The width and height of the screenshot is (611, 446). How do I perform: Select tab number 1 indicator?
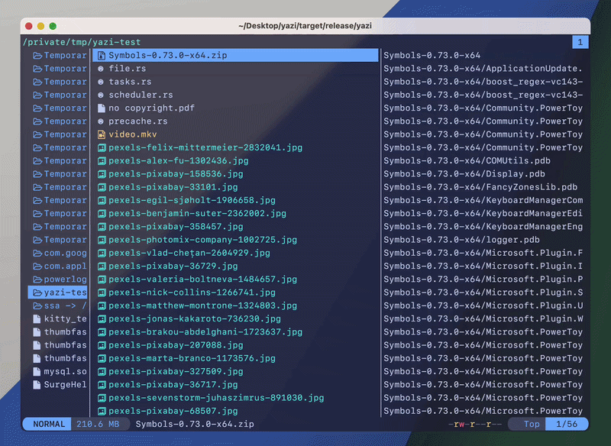coord(580,42)
